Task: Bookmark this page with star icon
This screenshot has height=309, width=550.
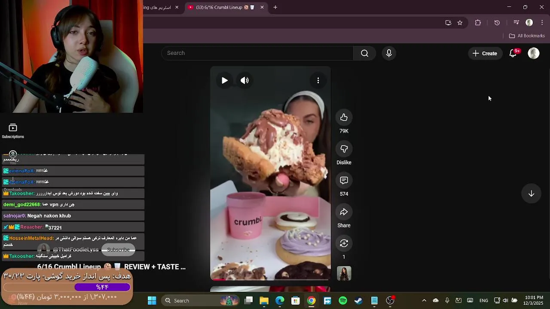Action: [460, 23]
